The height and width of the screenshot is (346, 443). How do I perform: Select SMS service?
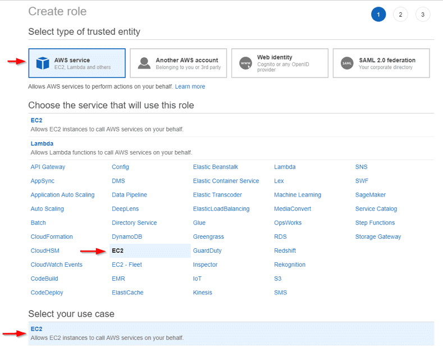click(281, 293)
